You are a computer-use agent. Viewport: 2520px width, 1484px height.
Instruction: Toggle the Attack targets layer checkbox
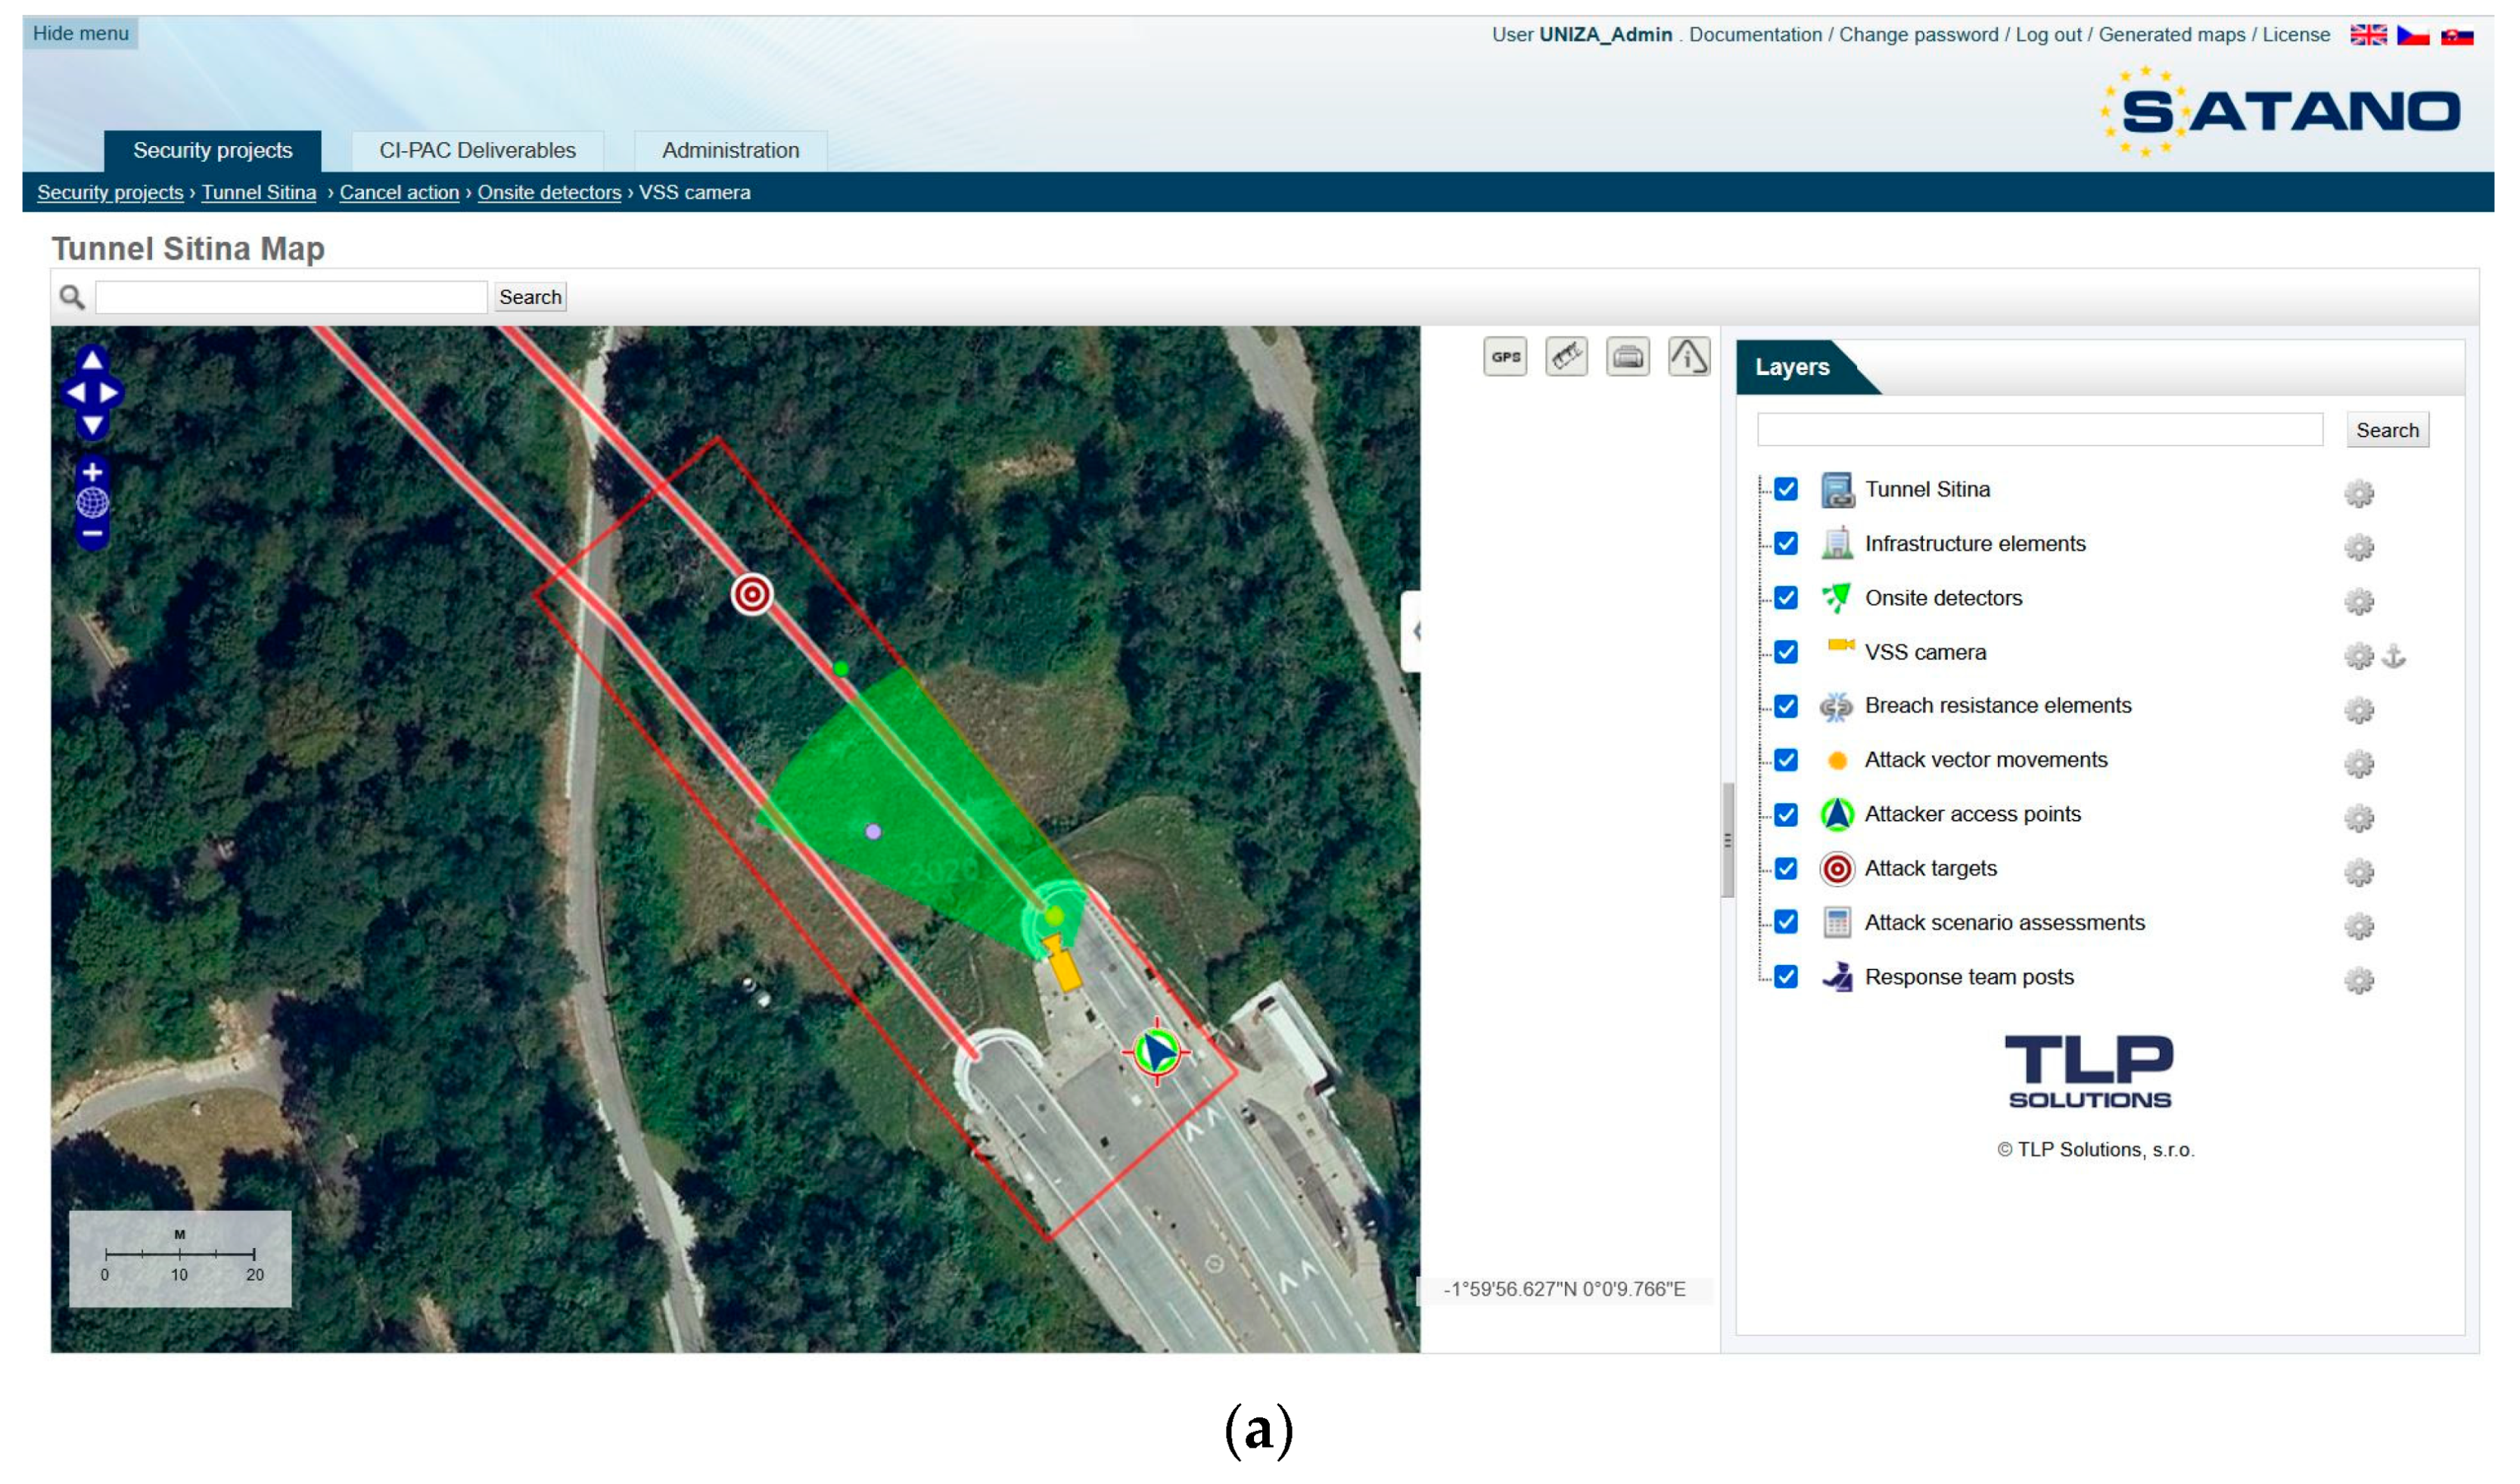1786,868
